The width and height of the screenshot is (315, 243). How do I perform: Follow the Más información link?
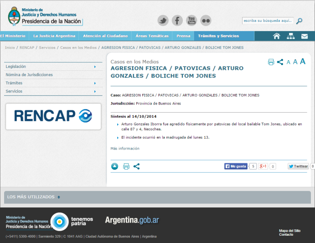(x=125, y=149)
